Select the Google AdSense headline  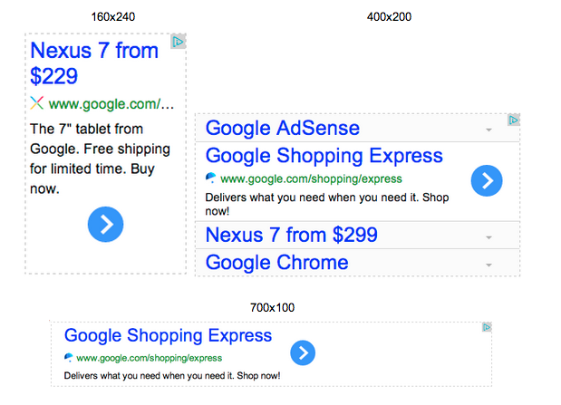(283, 128)
